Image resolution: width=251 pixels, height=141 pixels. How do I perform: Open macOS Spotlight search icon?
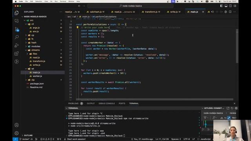pyautogui.click(x=216, y=2)
